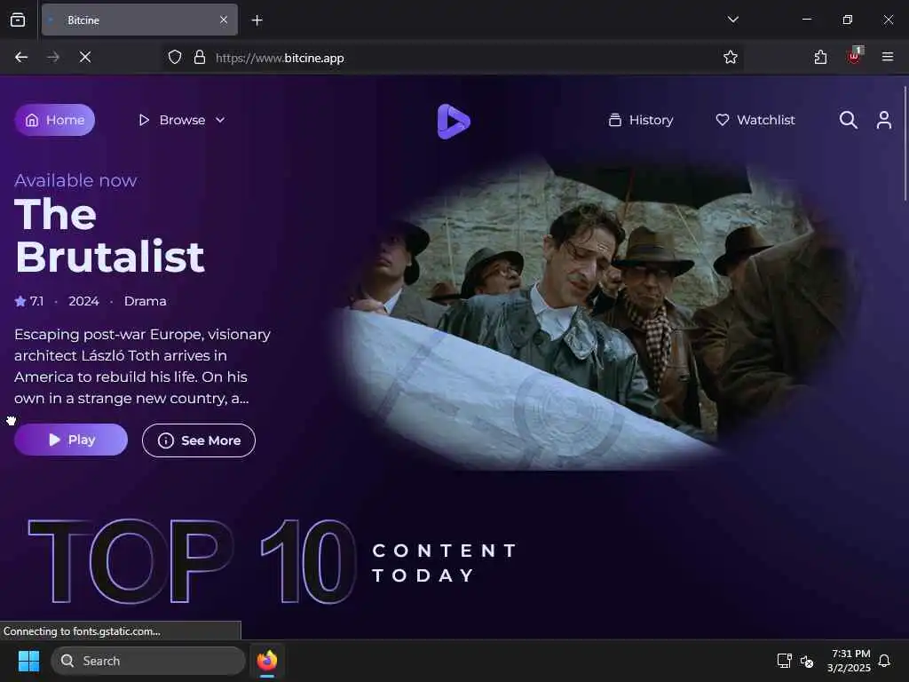Open the uBlock Origin extension icon
Viewport: 909px width, 682px height.
pyautogui.click(x=855, y=56)
